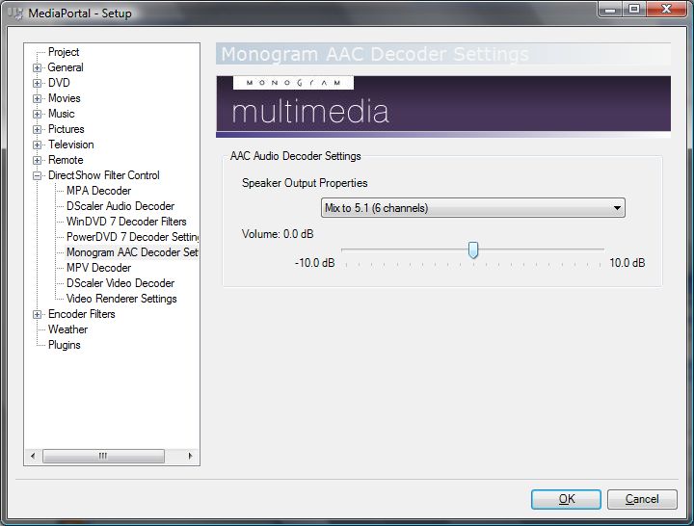Maximize the MediaPortal Setup window
This screenshot has height=526, width=694.
634,9
